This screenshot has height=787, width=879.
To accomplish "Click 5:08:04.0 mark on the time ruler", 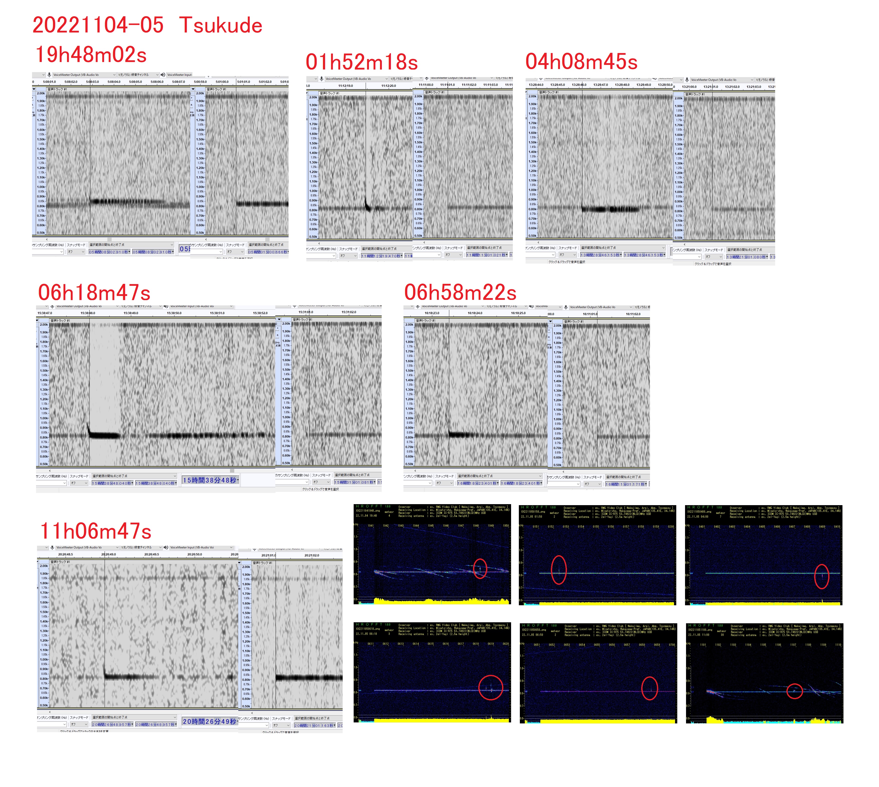I will (x=114, y=82).
